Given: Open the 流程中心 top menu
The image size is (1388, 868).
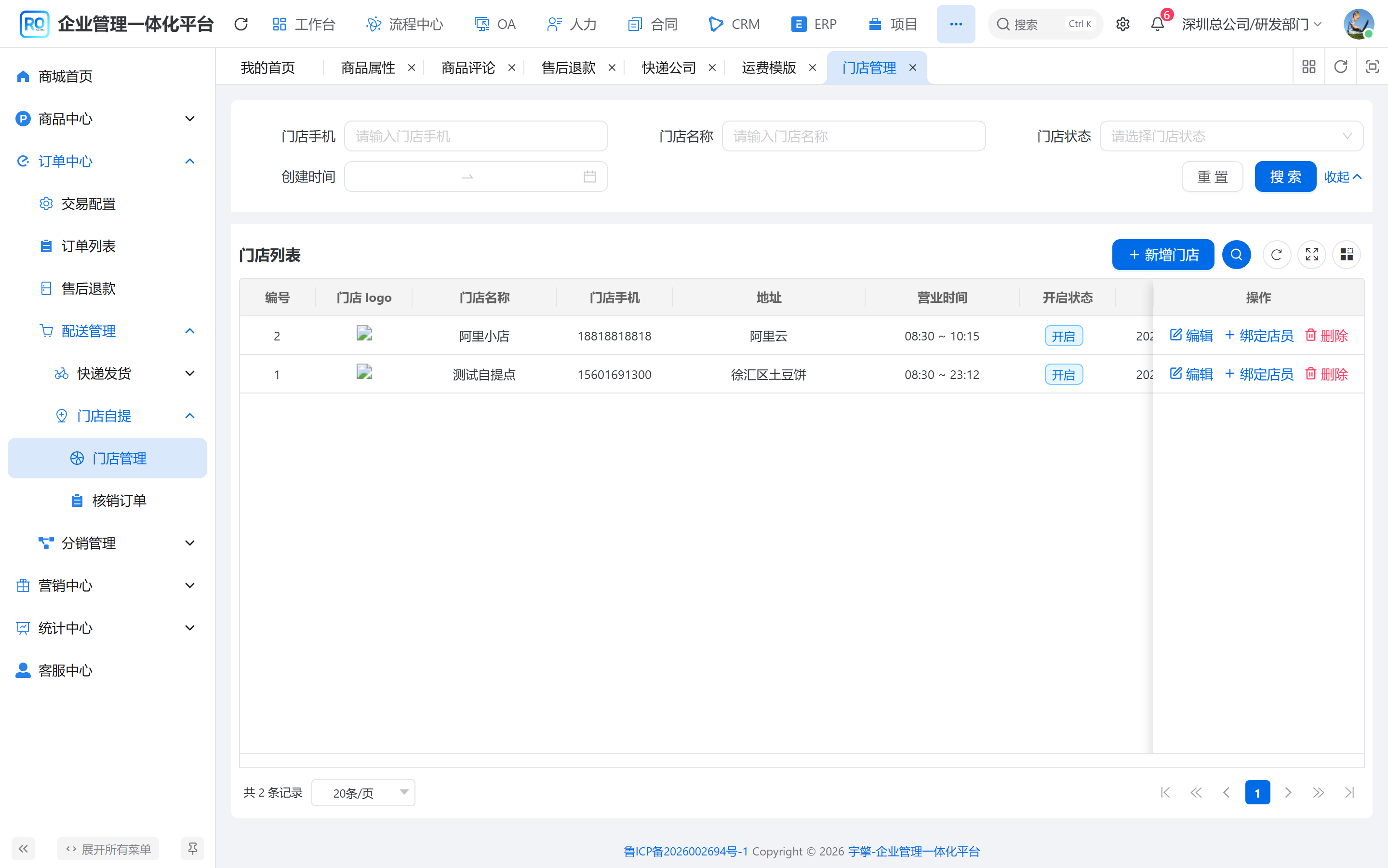Looking at the screenshot, I should [x=404, y=24].
